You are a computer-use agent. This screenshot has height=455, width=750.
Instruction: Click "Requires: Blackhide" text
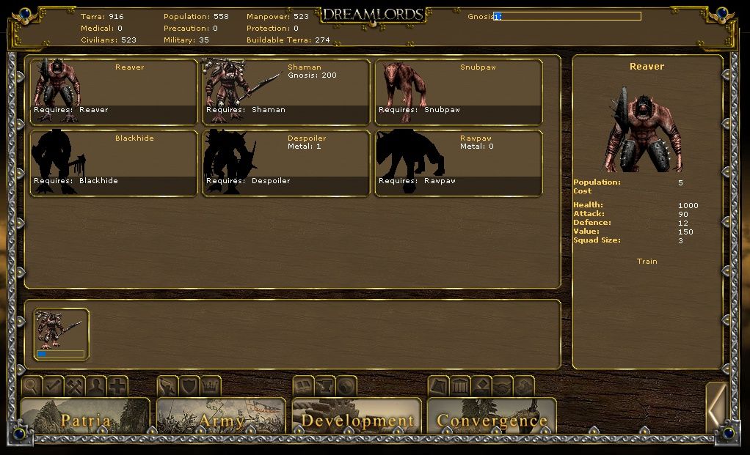pos(76,180)
